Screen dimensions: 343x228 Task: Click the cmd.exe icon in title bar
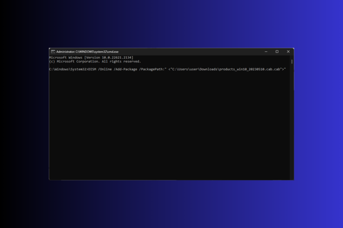53,52
